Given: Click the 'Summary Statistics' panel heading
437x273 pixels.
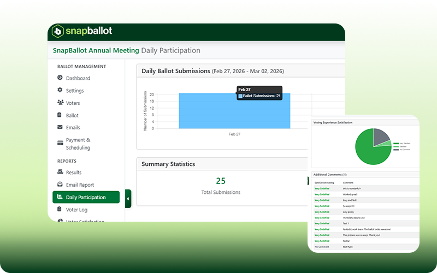Looking at the screenshot, I should tap(168, 164).
